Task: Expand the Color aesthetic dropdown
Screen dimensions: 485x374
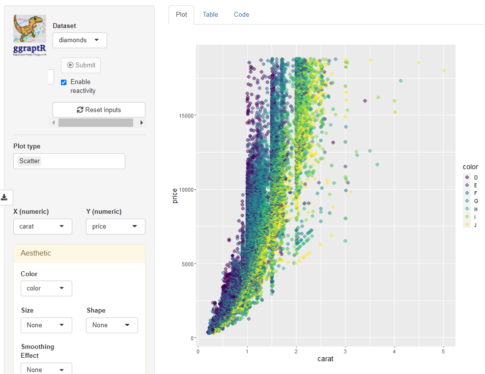Action: 46,288
